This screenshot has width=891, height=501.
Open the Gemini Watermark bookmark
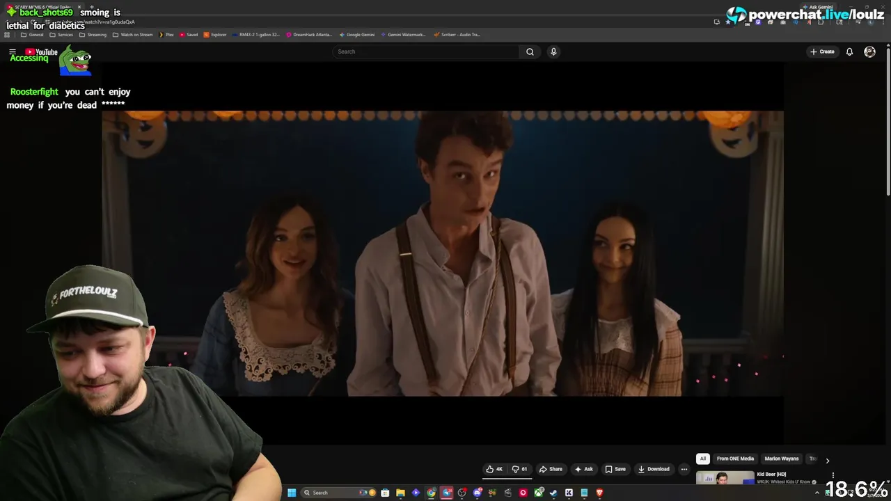[403, 35]
